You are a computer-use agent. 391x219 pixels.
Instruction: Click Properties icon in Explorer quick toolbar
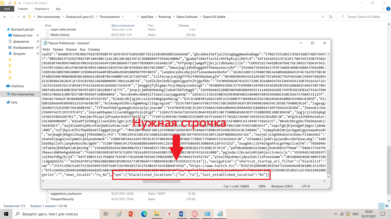point(9,3)
